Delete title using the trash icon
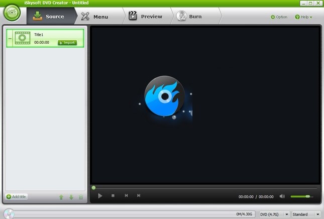 [81, 197]
